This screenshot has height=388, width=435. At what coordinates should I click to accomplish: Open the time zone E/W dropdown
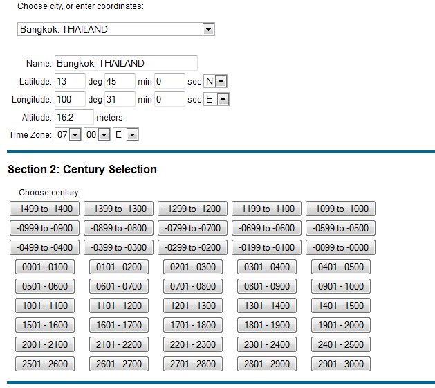[125, 135]
